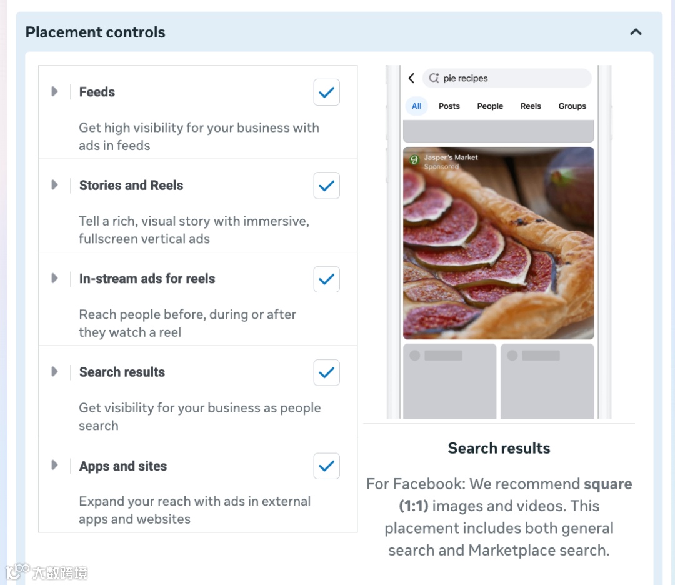Click the search magnifier icon in preview
Image resolution: width=675 pixels, height=585 pixels.
point(434,78)
